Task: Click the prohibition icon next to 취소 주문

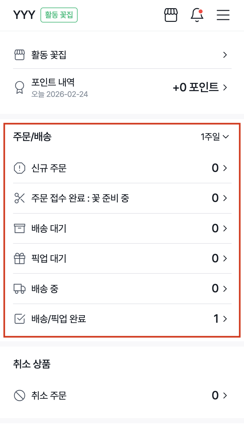Action: 20,395
